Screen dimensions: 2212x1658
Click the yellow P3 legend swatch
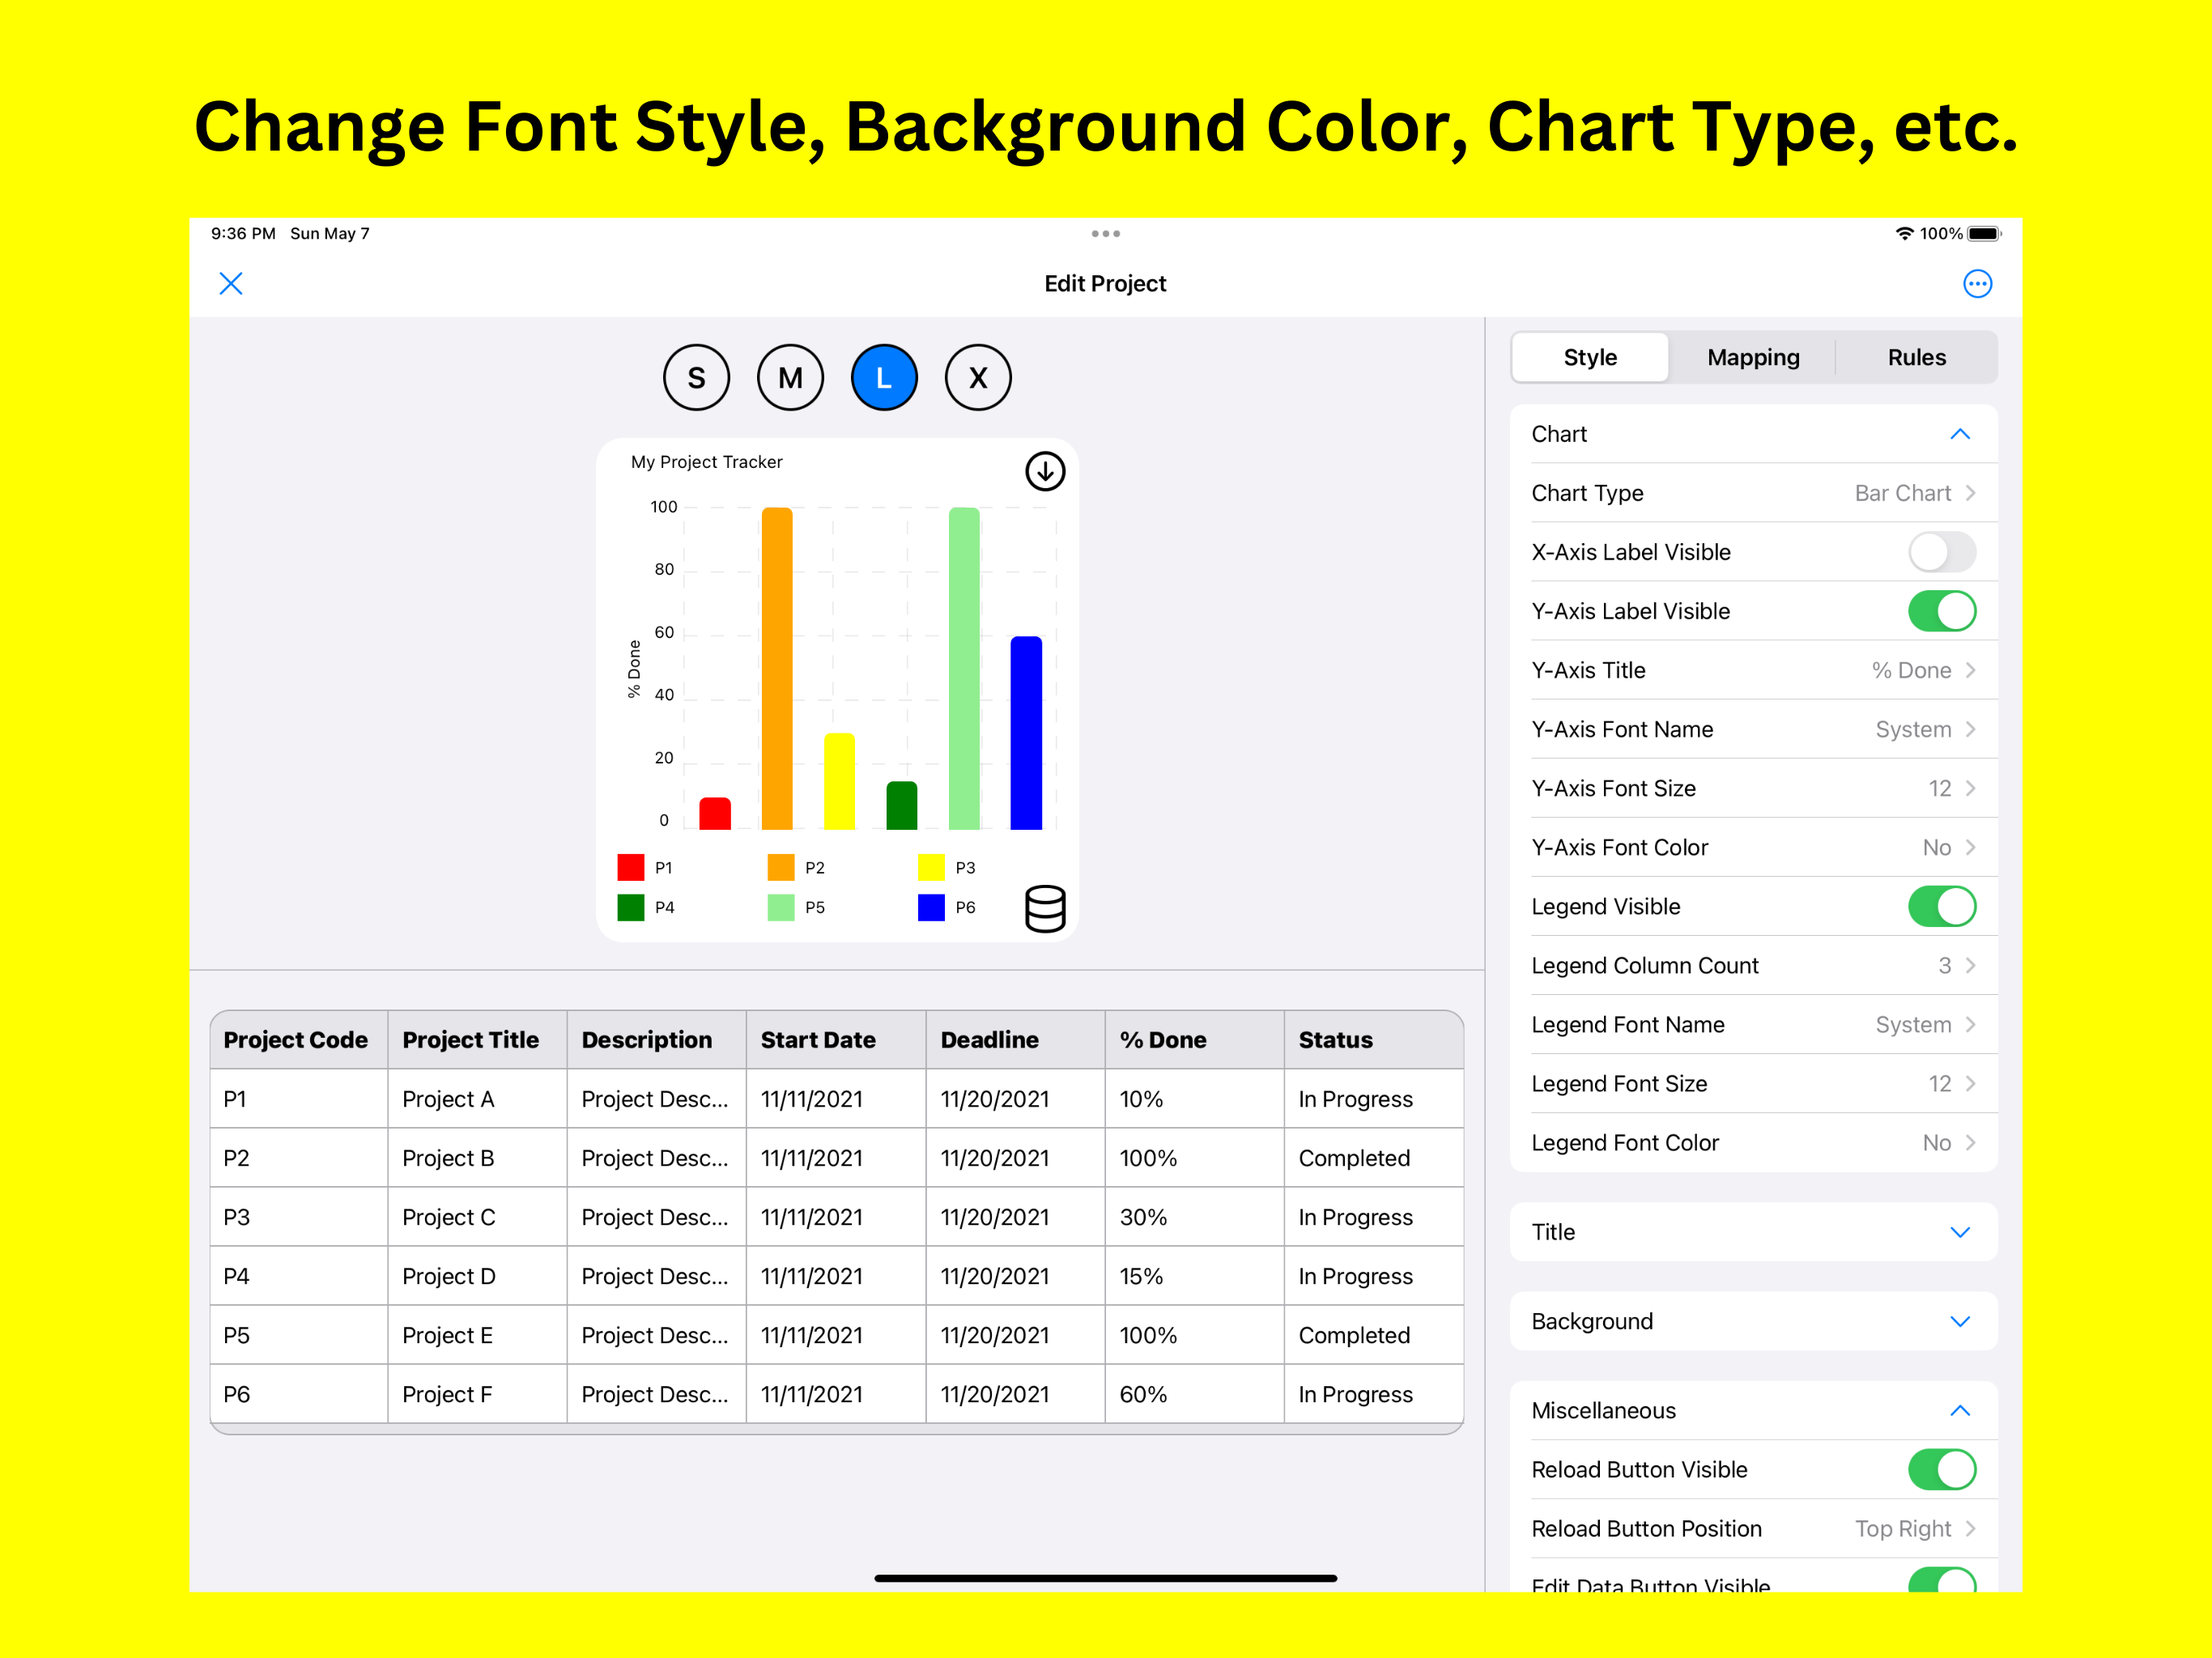click(931, 867)
